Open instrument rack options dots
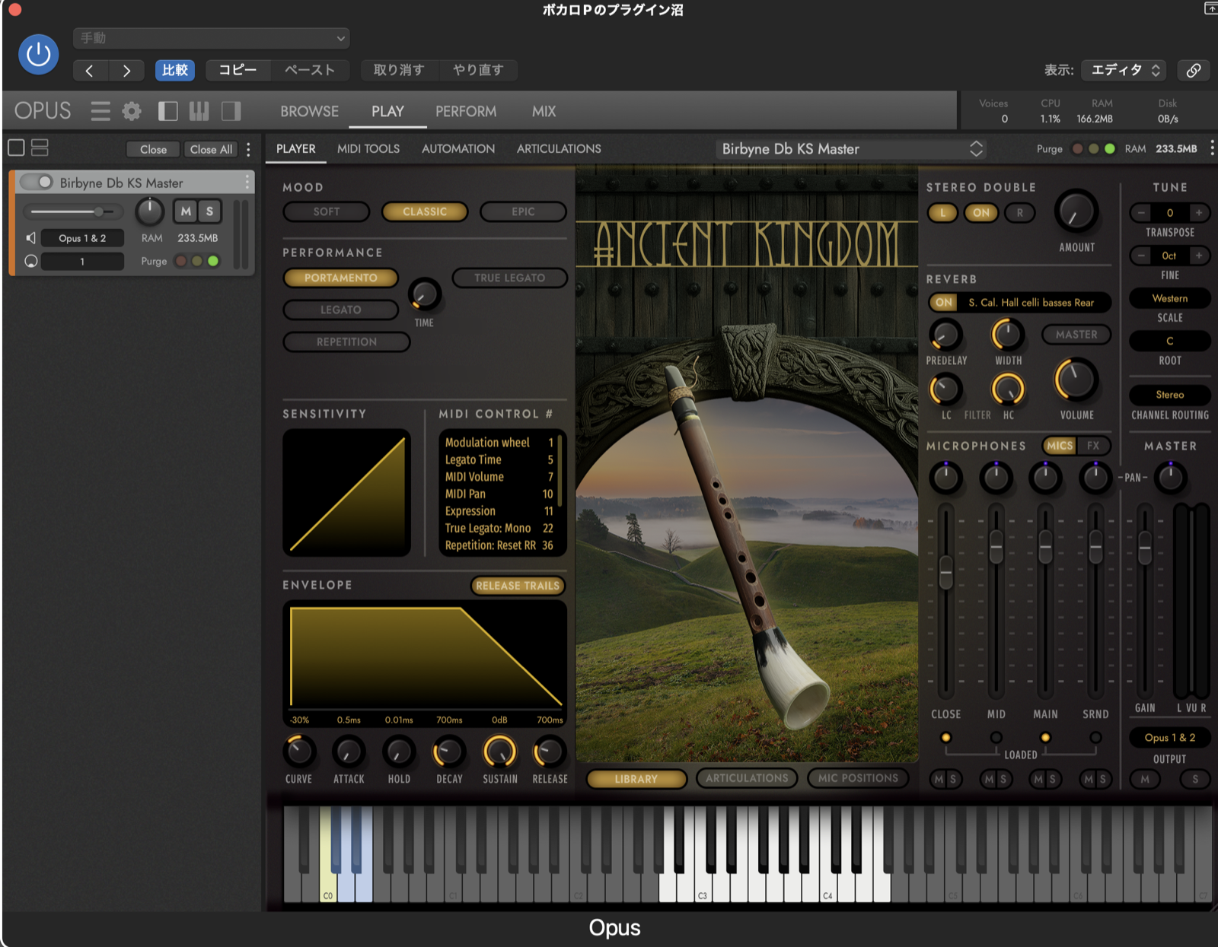 248,149
